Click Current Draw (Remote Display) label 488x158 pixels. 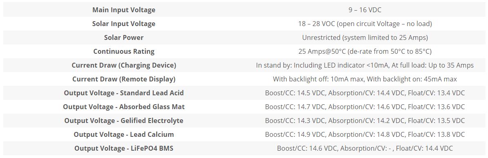(124, 79)
